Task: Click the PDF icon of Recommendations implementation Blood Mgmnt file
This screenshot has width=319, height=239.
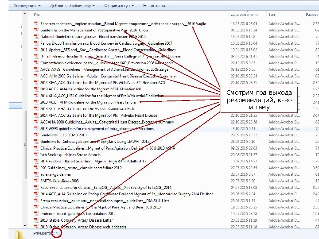Action: click(36, 23)
